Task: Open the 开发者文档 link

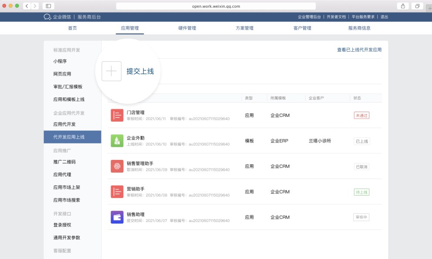Action: (x=336, y=17)
